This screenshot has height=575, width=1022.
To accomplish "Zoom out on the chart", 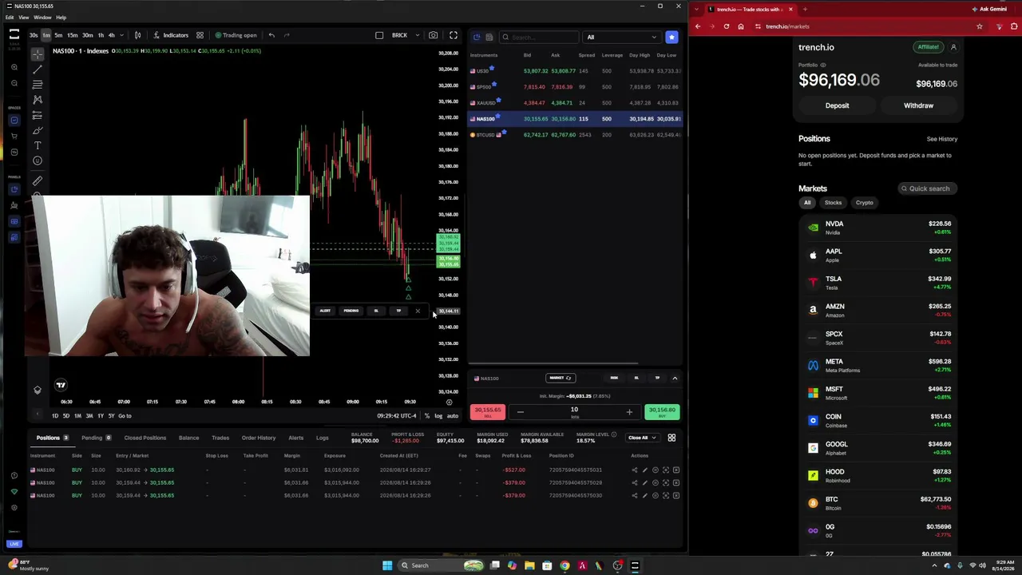I will click(x=14, y=82).
